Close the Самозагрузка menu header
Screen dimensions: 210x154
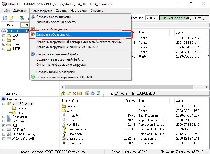pos(42,11)
